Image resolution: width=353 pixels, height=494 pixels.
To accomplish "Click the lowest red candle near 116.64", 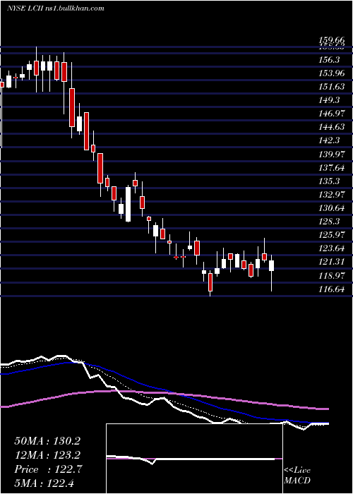I will [210, 282].
